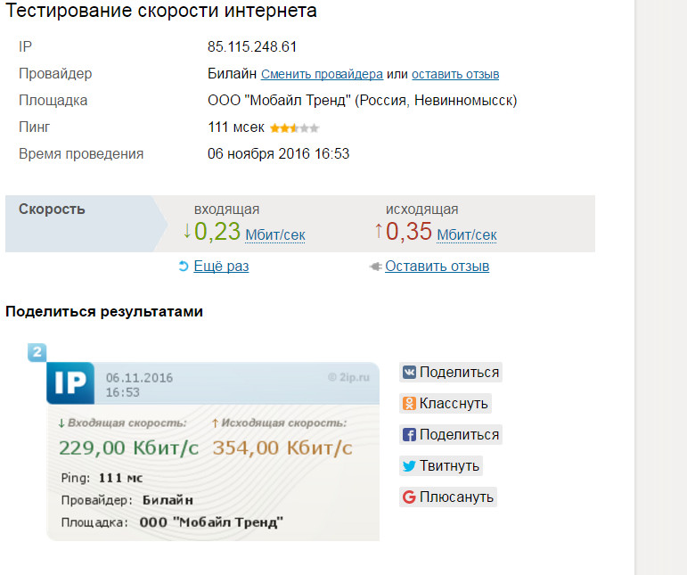Image resolution: width=687 pixels, height=575 pixels.
Task: Run test again via Ещё раз
Action: coord(221,267)
